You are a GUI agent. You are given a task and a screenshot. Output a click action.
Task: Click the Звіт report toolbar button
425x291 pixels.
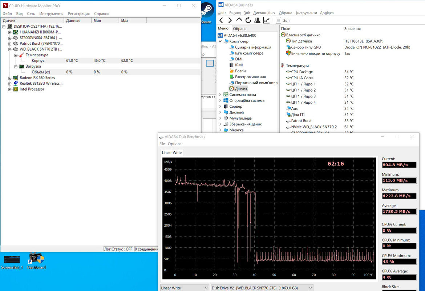pyautogui.click(x=283, y=20)
